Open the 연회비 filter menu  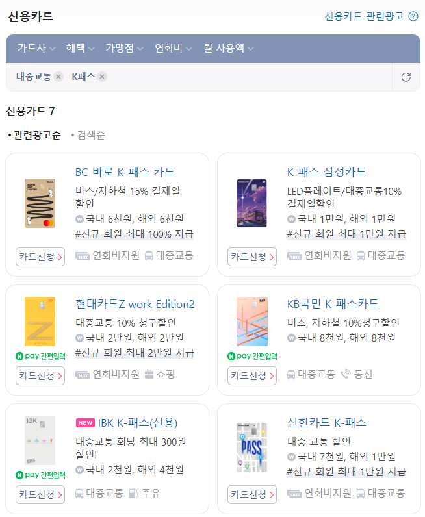[174, 48]
